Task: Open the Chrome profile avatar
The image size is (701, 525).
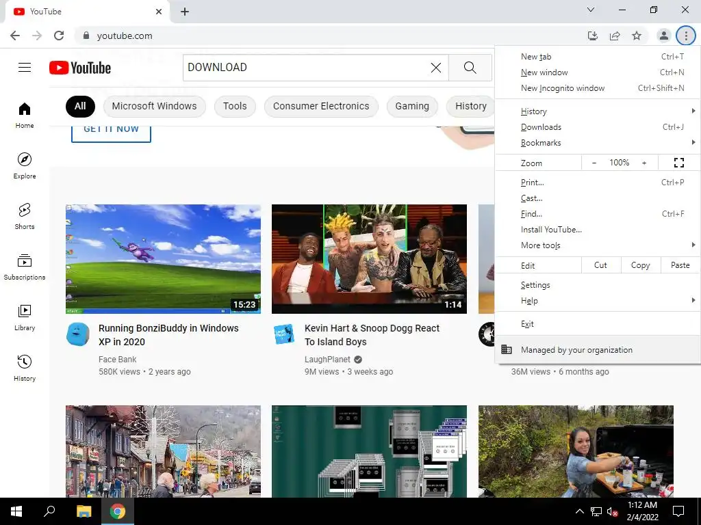Action: (664, 36)
